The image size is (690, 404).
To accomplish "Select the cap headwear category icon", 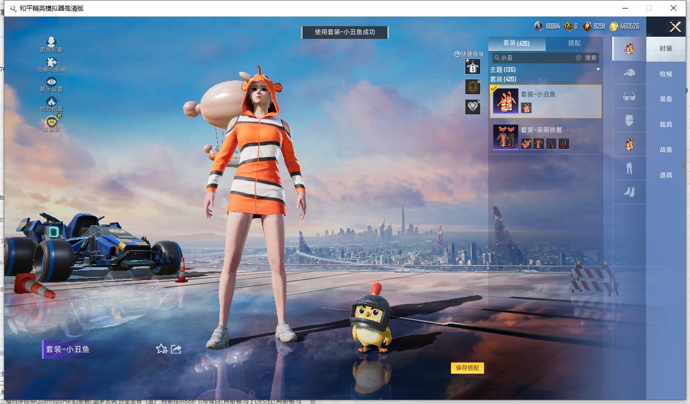I will point(629,73).
